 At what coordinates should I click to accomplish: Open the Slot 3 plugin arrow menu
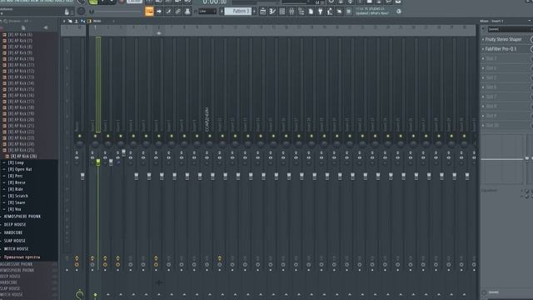coord(483,58)
